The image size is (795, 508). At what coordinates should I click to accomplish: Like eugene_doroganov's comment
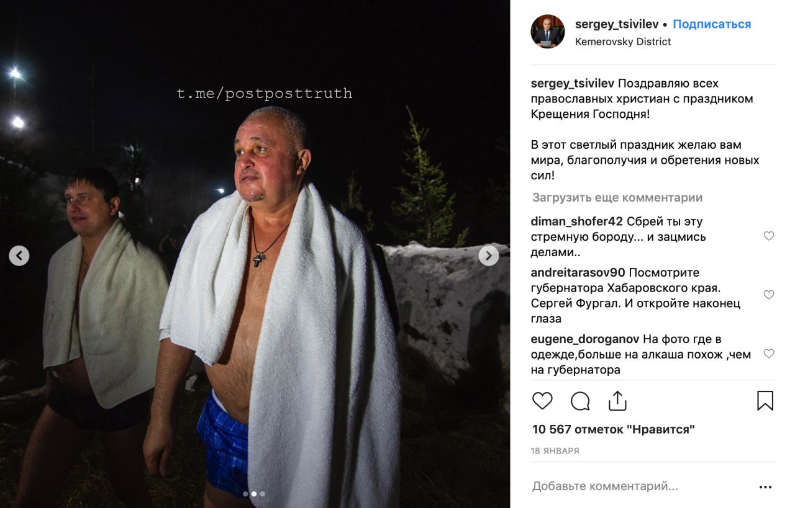coord(769,354)
